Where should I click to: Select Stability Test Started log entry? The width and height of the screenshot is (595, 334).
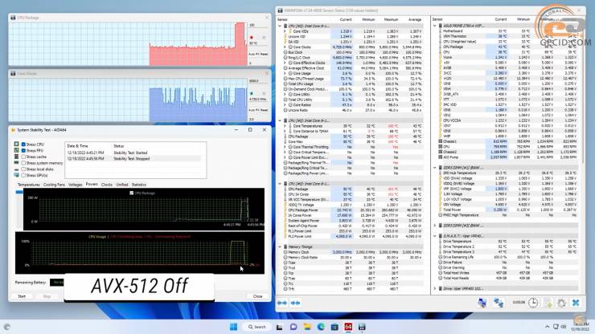point(135,153)
